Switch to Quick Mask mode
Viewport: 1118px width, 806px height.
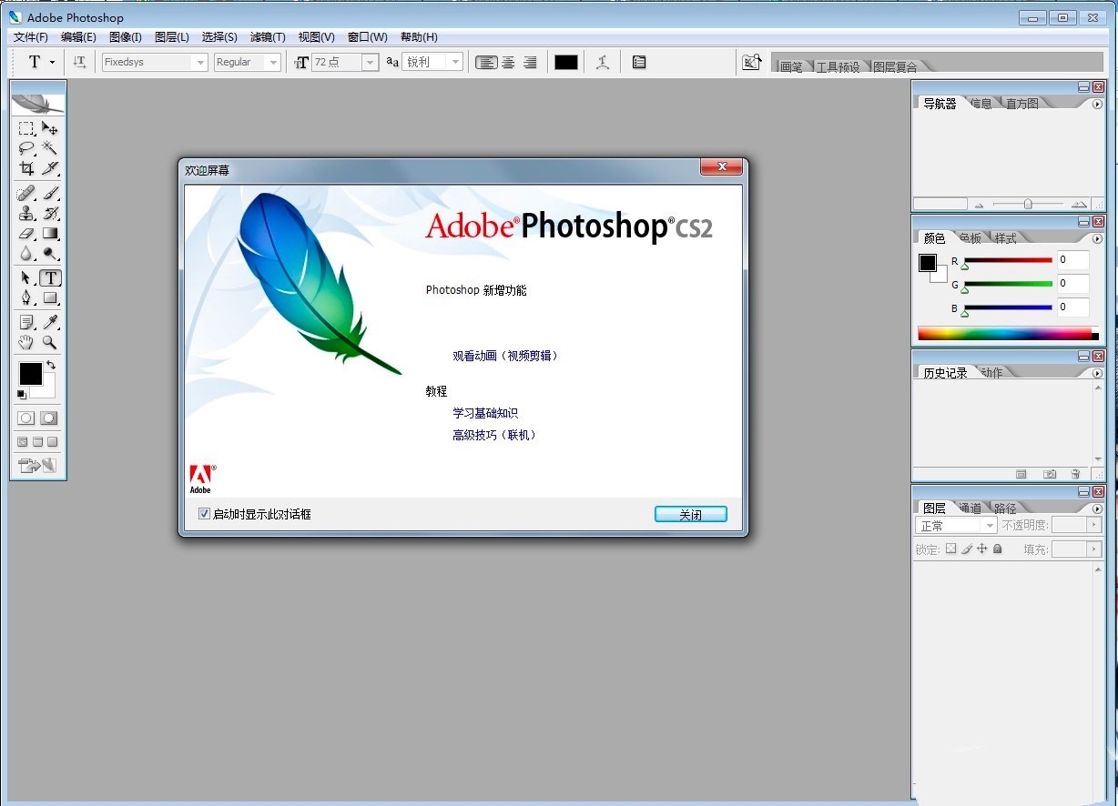(x=50, y=418)
